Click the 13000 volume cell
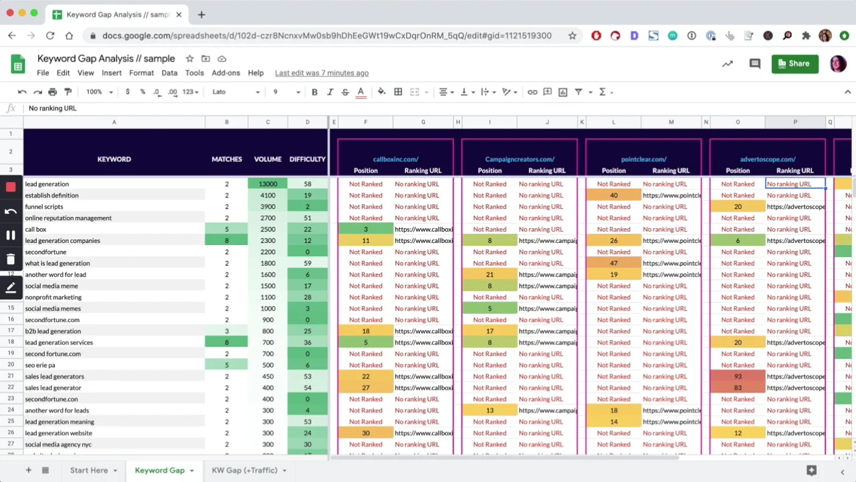Viewport: 856px width, 482px height. pyautogui.click(x=267, y=184)
